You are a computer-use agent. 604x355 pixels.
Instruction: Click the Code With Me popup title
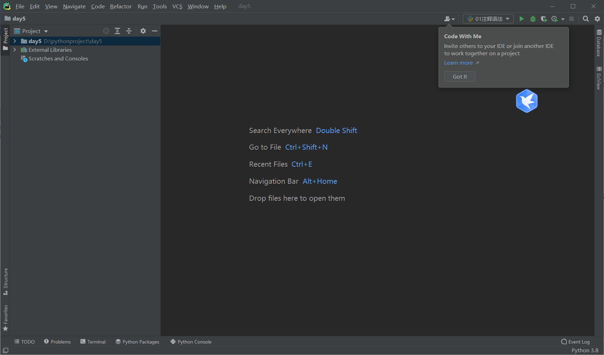463,36
